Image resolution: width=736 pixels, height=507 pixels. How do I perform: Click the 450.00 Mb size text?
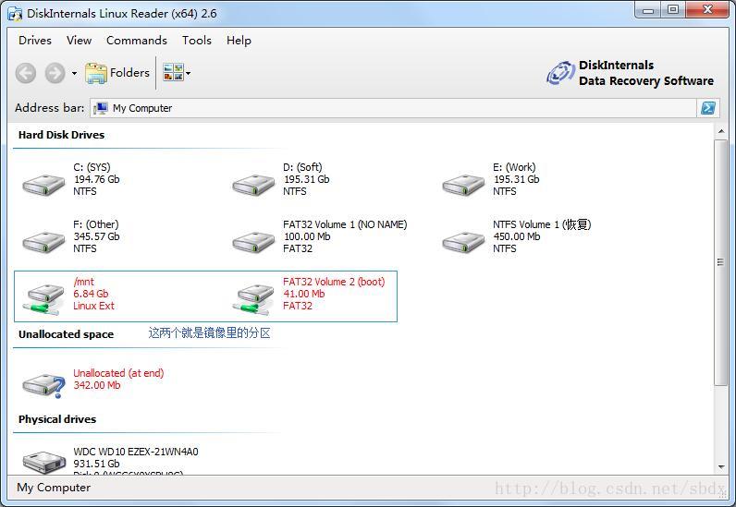click(517, 236)
